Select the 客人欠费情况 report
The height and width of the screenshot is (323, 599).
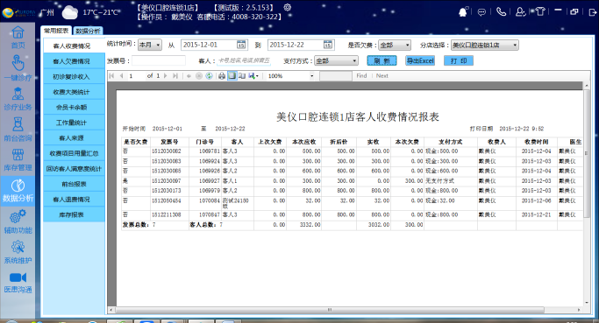click(74, 61)
